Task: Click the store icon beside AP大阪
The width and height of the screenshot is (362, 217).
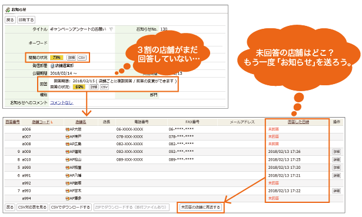Action: point(68,129)
